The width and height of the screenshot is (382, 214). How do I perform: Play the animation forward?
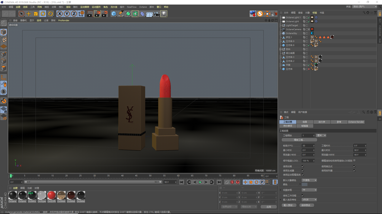tap(200, 182)
